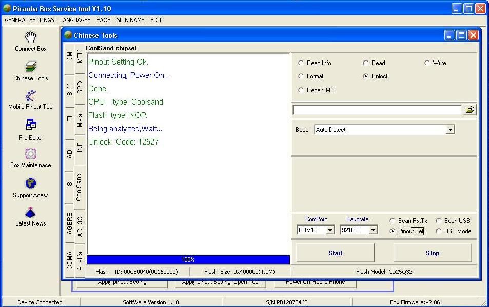Switch to the CDMA tab
489x307 pixels.
70,260
